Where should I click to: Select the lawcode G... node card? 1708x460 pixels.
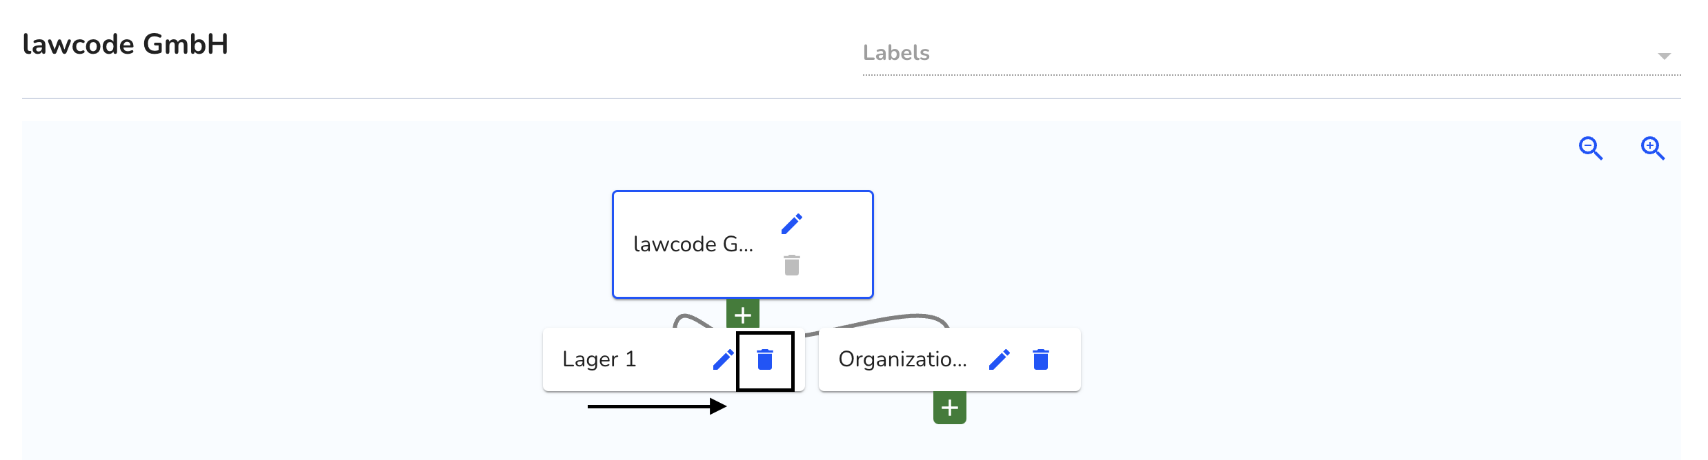[x=743, y=244]
